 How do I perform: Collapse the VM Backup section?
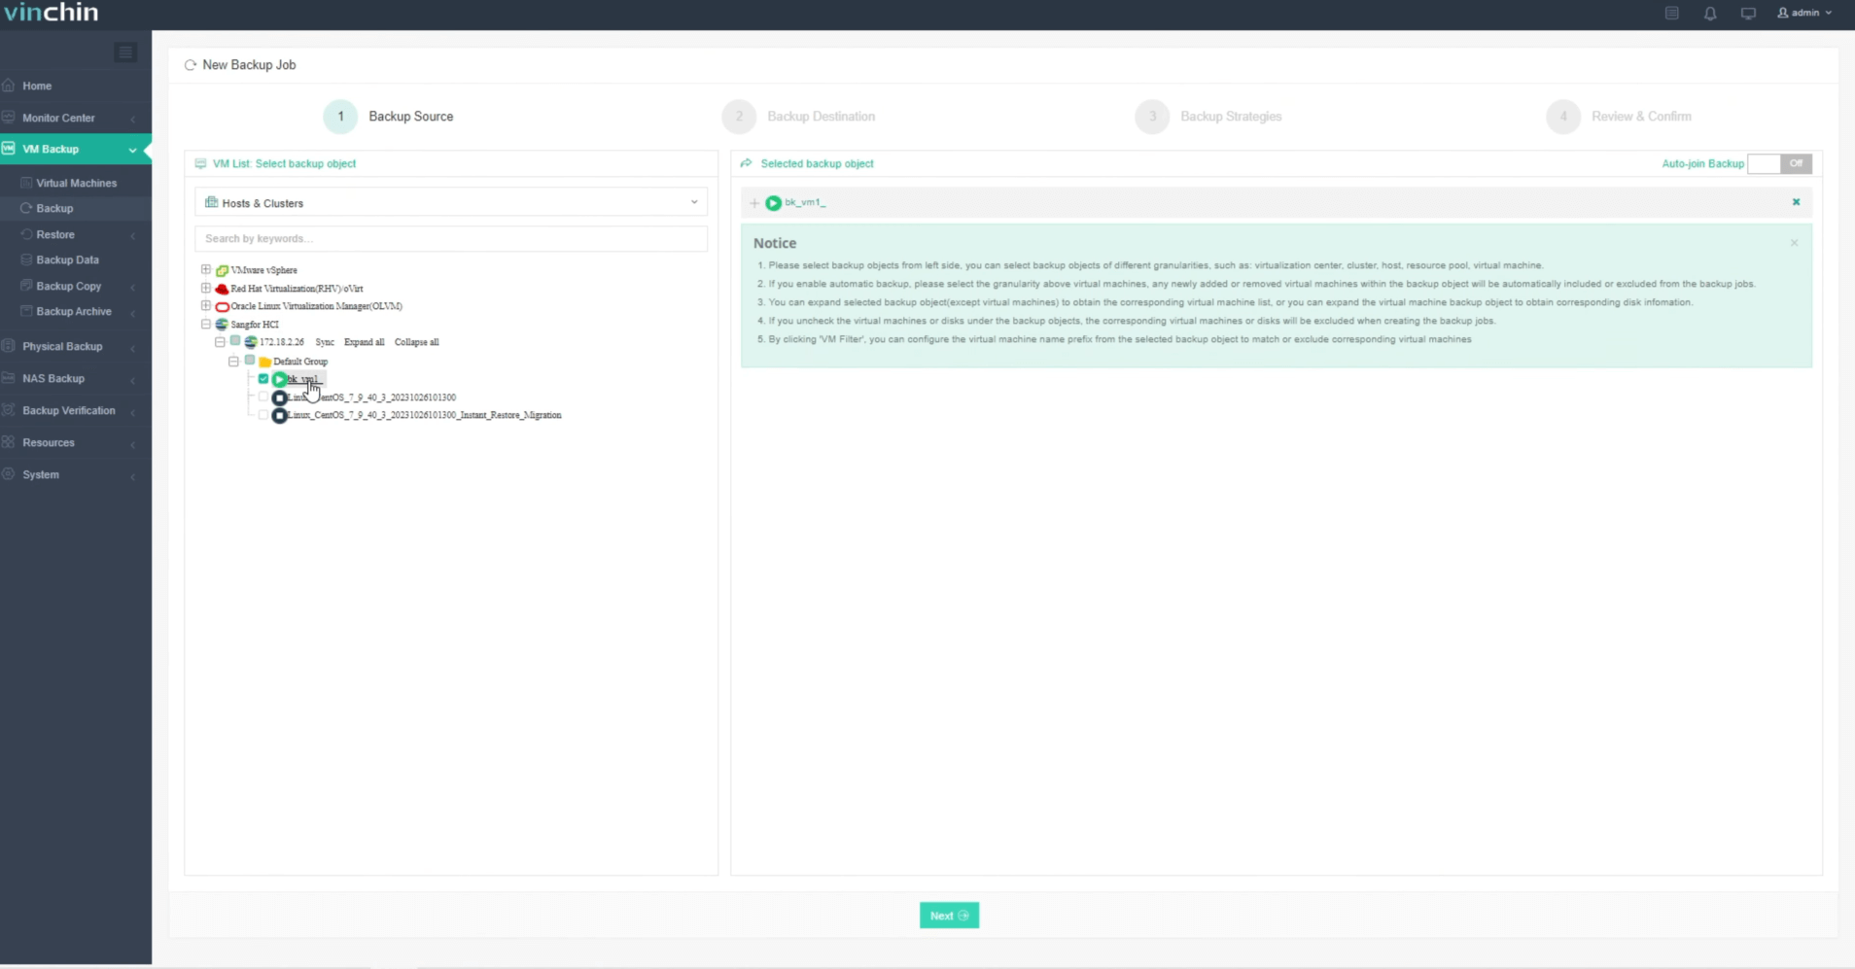pos(76,149)
